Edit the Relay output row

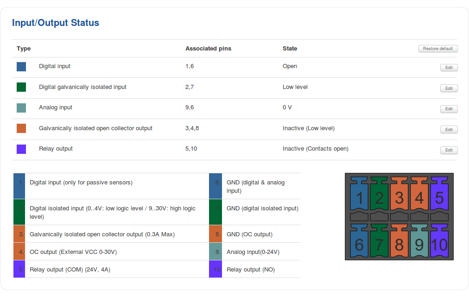click(449, 150)
